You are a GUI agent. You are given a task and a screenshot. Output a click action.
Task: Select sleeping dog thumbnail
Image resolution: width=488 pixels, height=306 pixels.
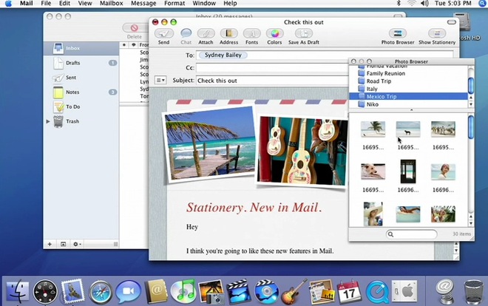click(373, 171)
